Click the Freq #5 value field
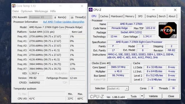The height and width of the screenshot is (104, 185). [48, 60]
